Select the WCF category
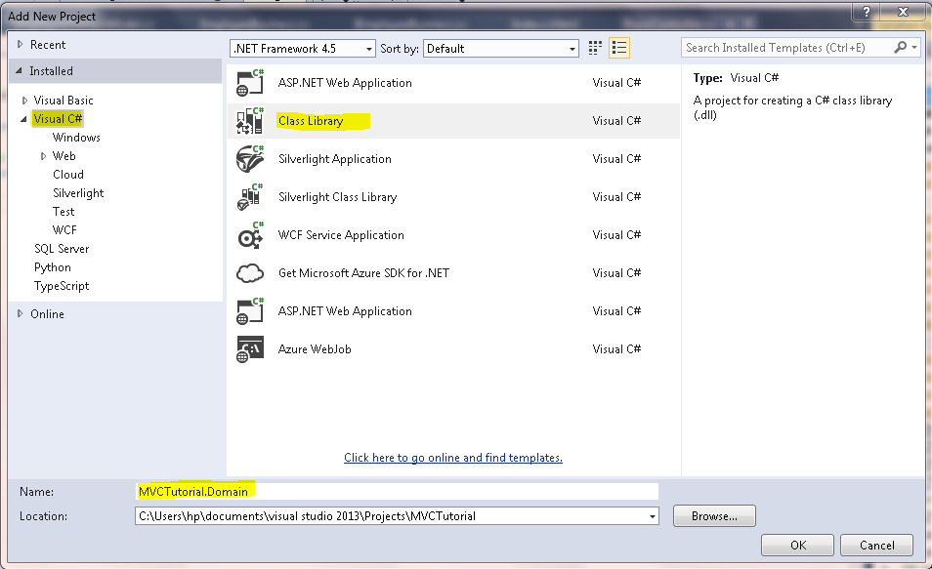932x569 pixels. 64,230
